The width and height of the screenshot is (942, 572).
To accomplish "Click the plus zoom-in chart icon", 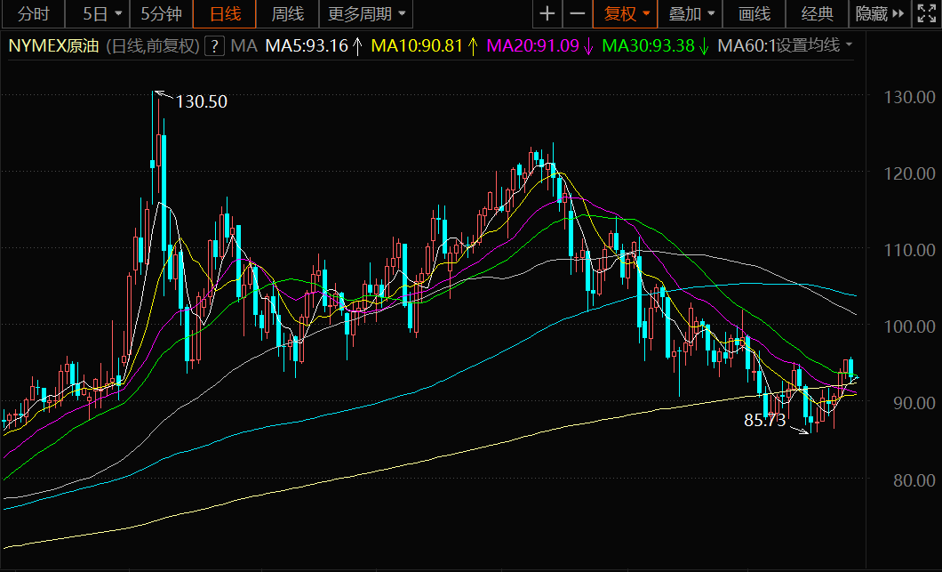I will click(x=547, y=13).
